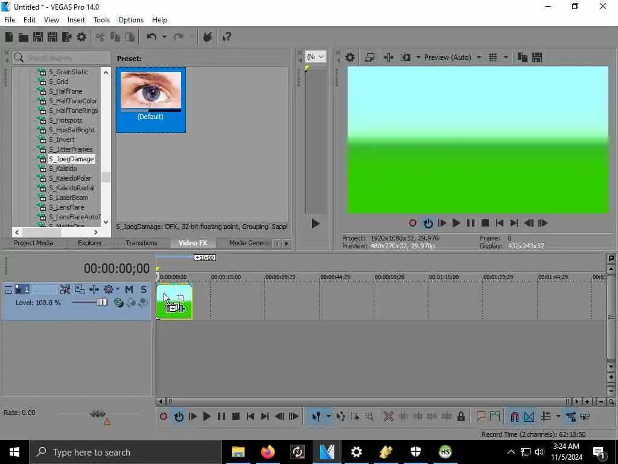Toggle the Lock event padlock icon

[460, 416]
